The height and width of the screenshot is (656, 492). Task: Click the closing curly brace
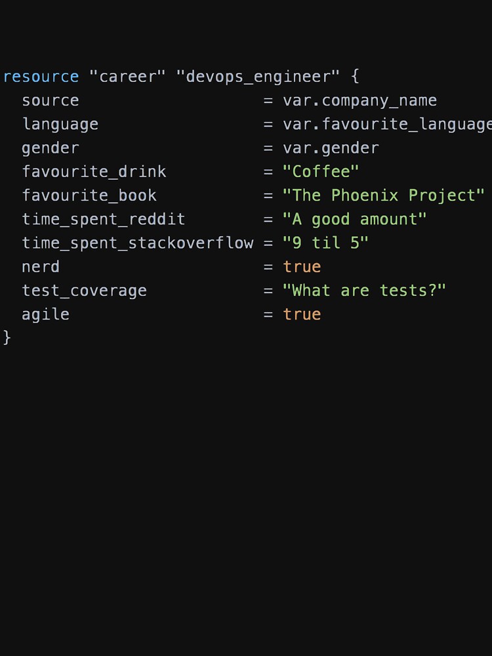[7, 337]
